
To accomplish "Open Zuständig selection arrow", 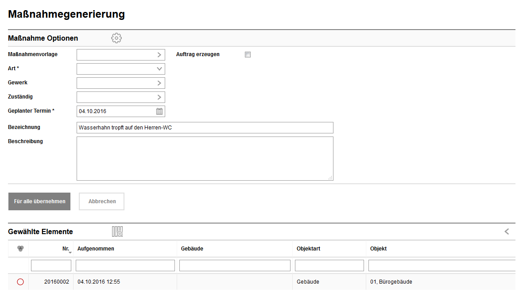I will pos(159,97).
